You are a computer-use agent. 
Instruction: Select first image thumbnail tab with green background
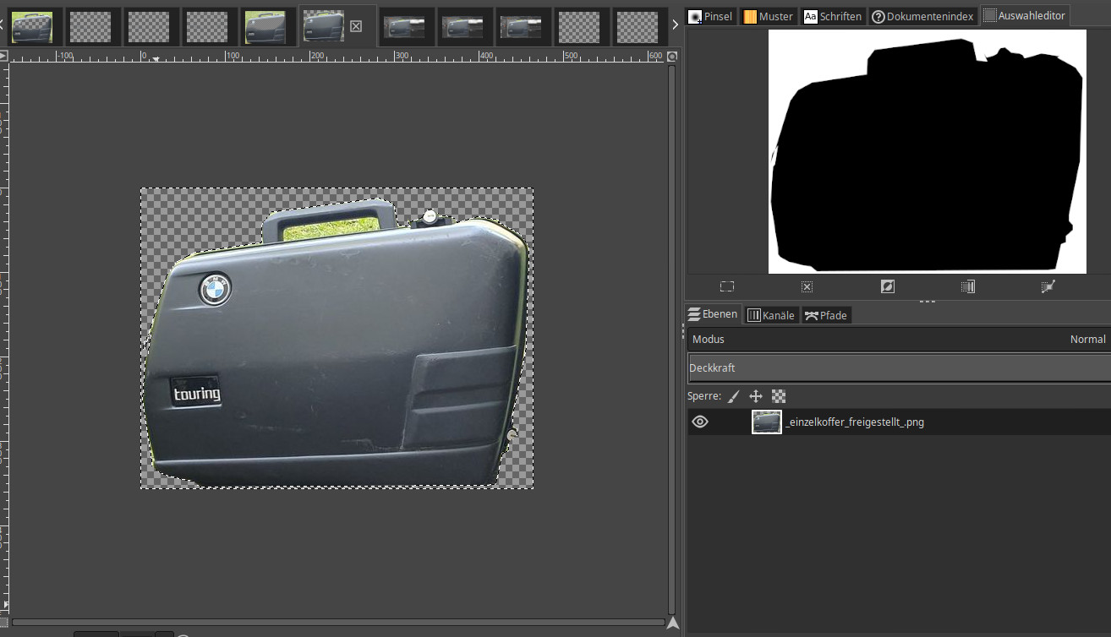(x=32, y=26)
